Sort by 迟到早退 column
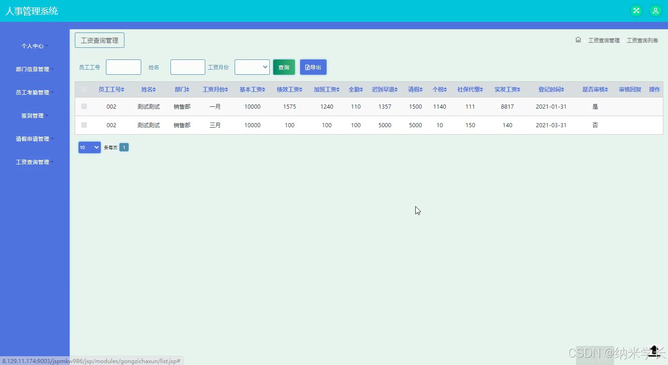668x365 pixels. 385,90
